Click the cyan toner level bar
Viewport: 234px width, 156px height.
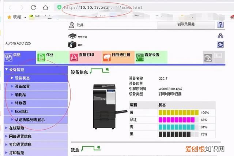tap(178, 127)
